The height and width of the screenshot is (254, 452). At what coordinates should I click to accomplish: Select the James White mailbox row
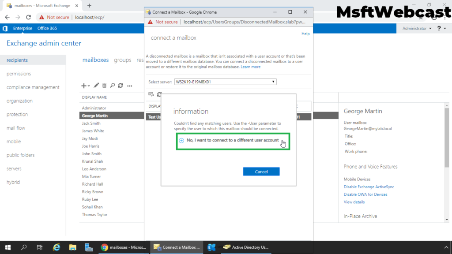click(x=112, y=131)
